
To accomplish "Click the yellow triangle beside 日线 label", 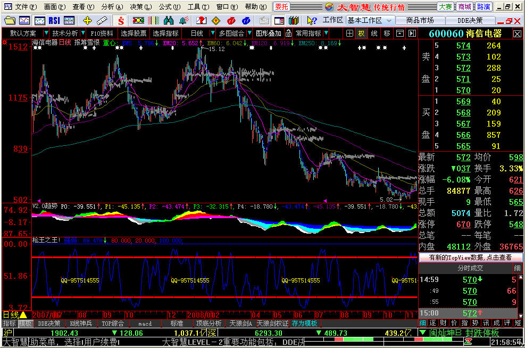I will tap(23, 315).
